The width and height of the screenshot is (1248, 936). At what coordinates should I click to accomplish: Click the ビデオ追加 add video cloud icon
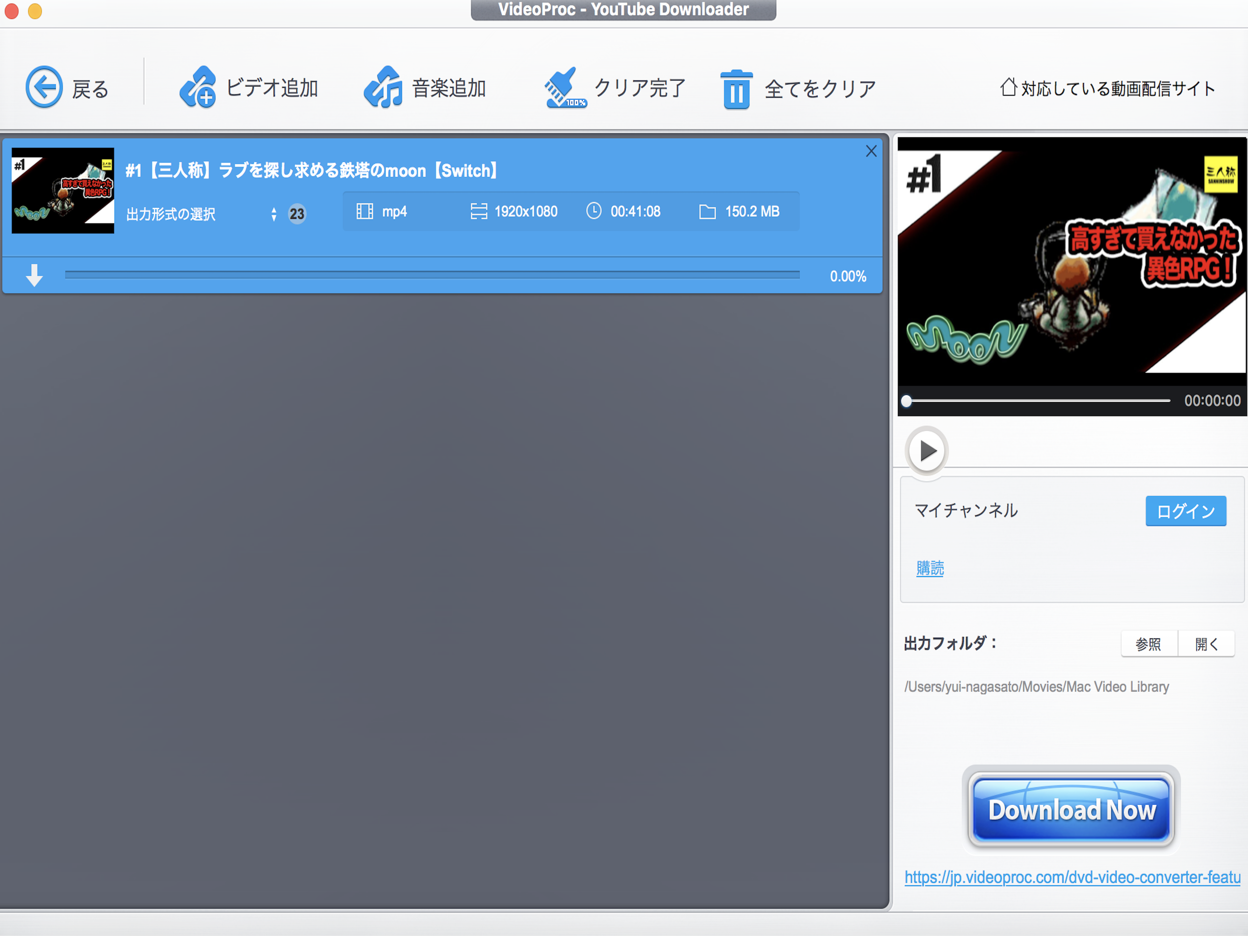197,87
